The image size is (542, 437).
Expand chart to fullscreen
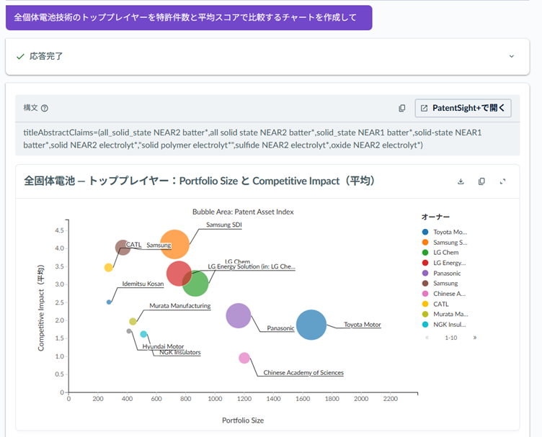[x=502, y=181]
